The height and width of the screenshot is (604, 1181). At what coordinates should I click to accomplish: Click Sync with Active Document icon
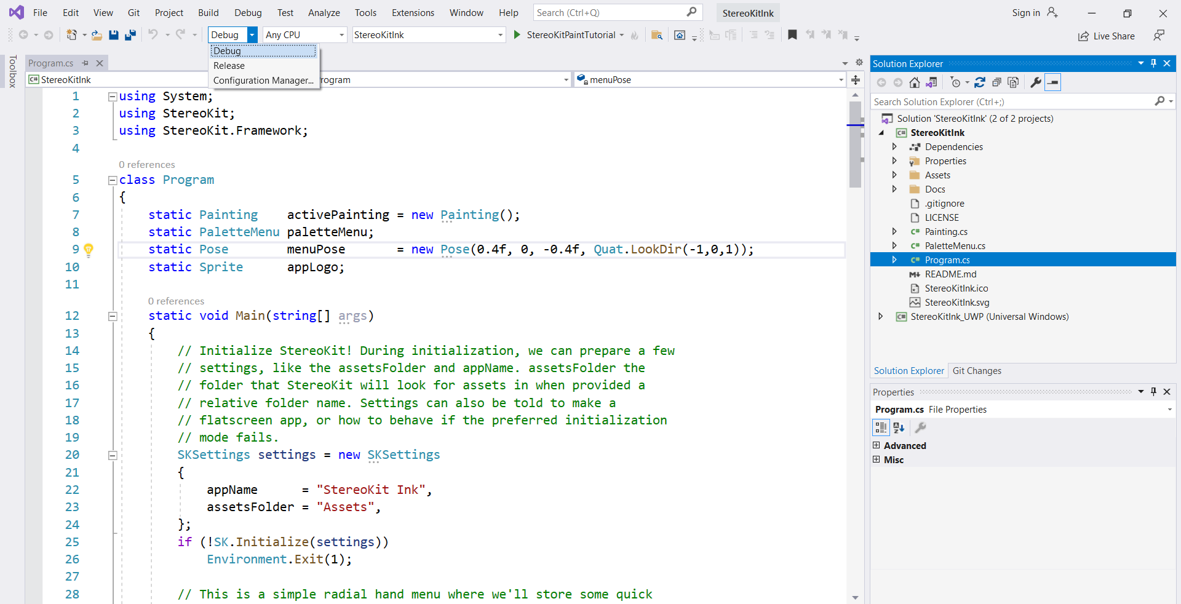(980, 82)
